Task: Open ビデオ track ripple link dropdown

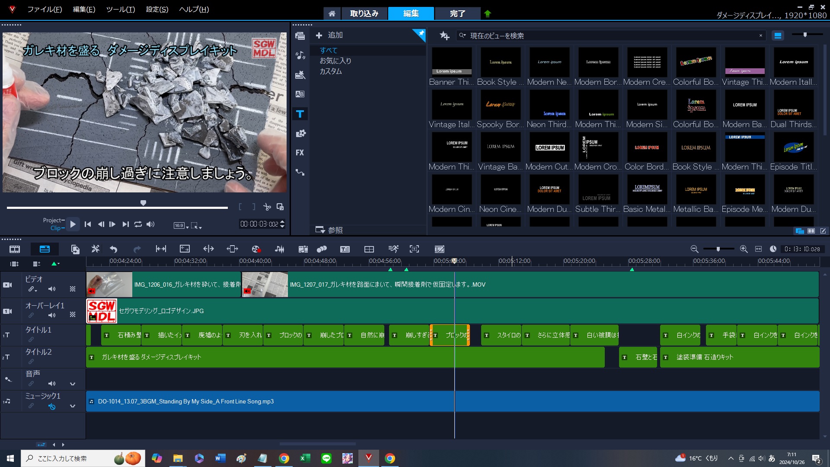Action: (x=33, y=289)
